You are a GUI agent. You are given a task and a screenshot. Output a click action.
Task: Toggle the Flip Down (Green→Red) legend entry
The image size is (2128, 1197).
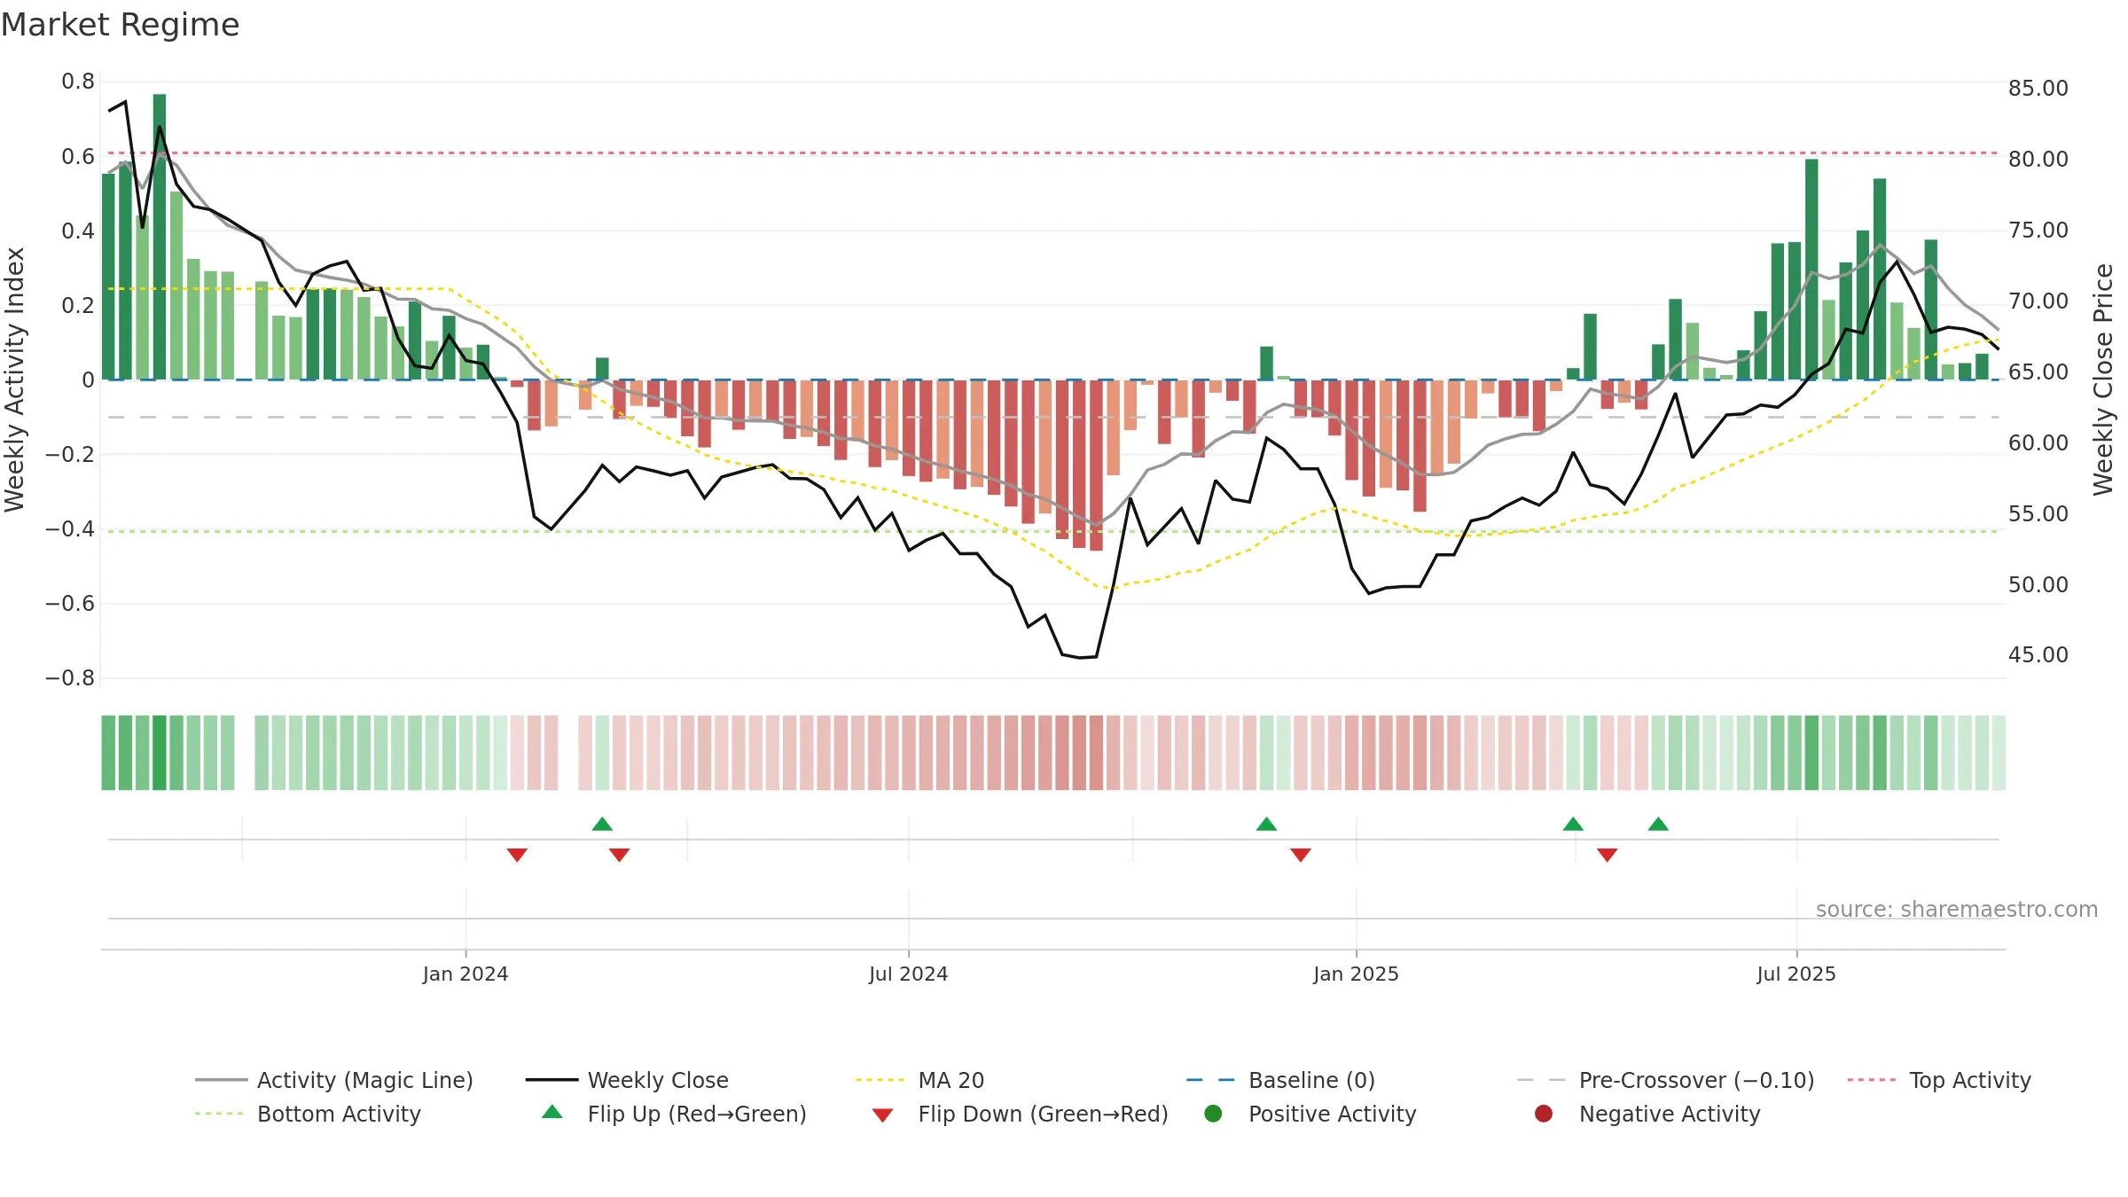click(x=1021, y=1114)
